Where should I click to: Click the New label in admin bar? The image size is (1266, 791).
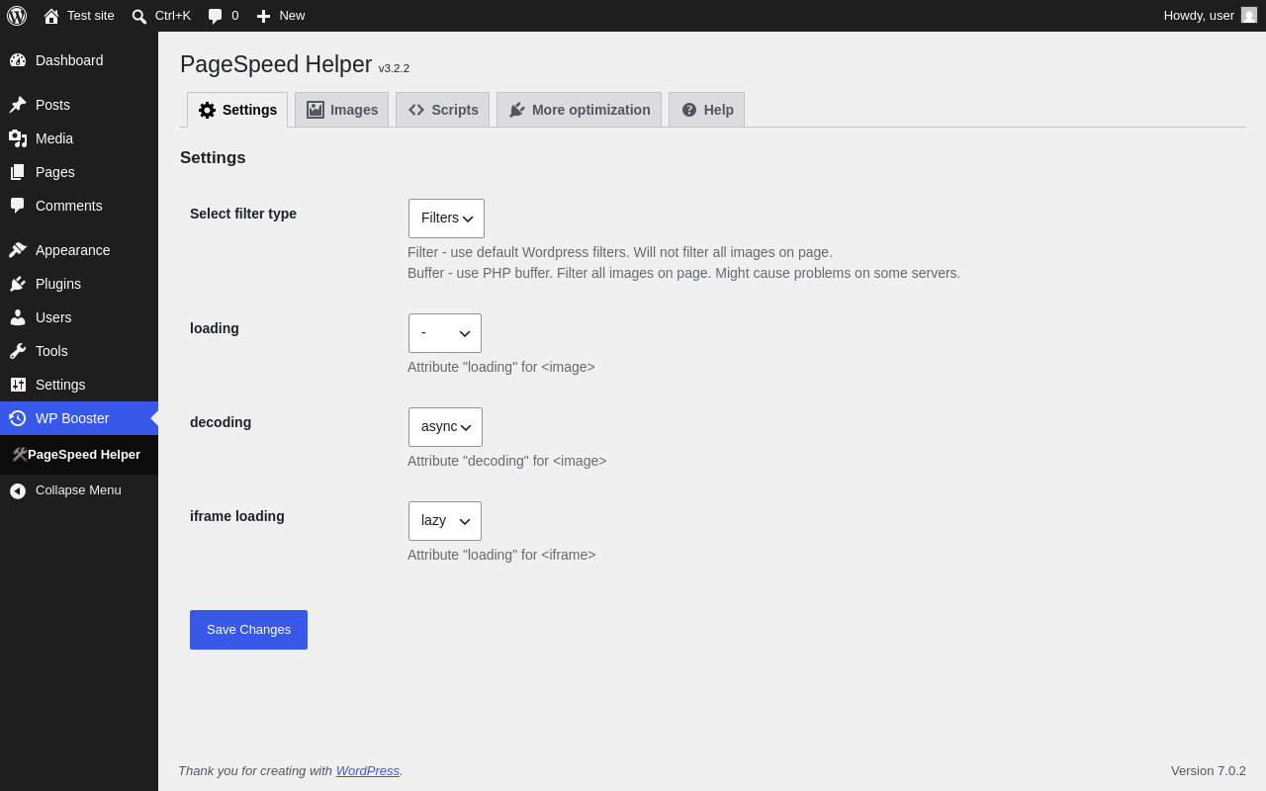(292, 16)
